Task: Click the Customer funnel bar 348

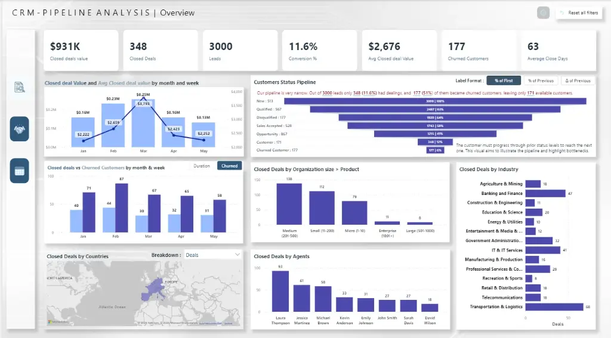Action: click(x=435, y=142)
